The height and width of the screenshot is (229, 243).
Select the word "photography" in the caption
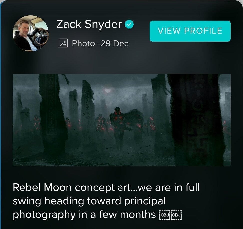(x=44, y=215)
